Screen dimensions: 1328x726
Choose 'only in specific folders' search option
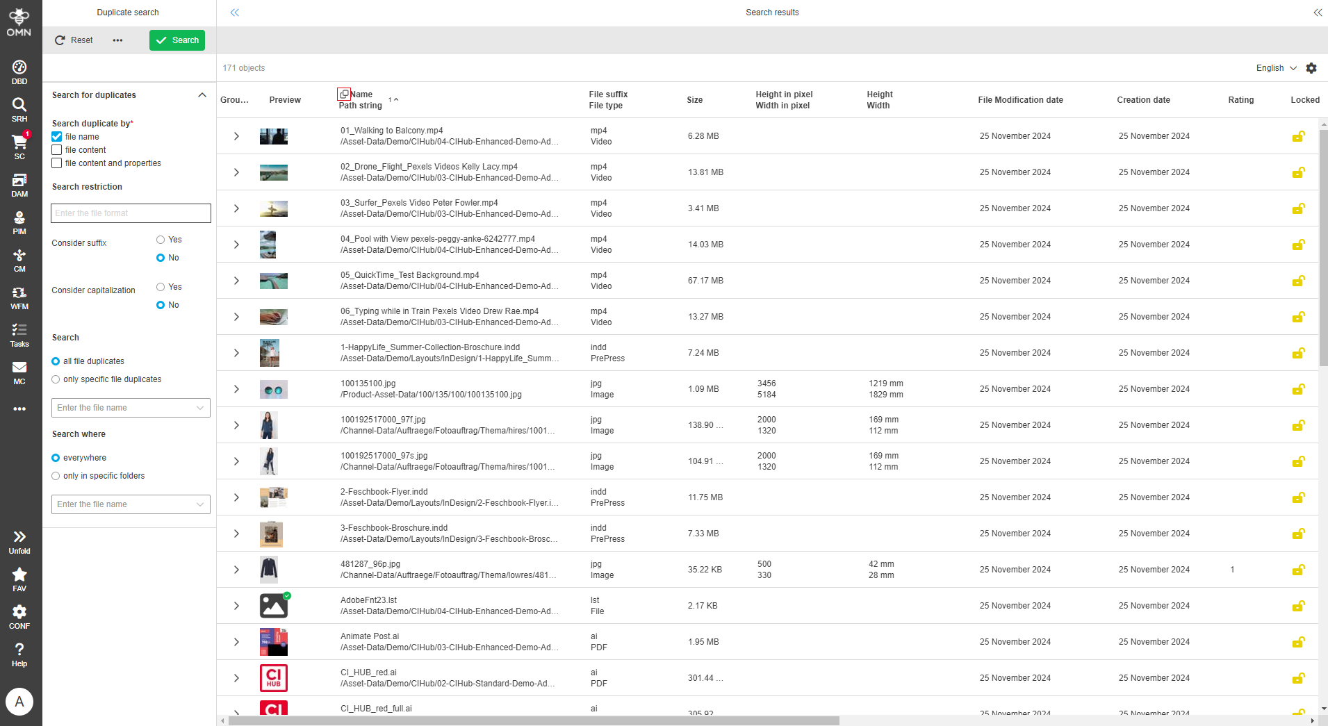pos(56,475)
